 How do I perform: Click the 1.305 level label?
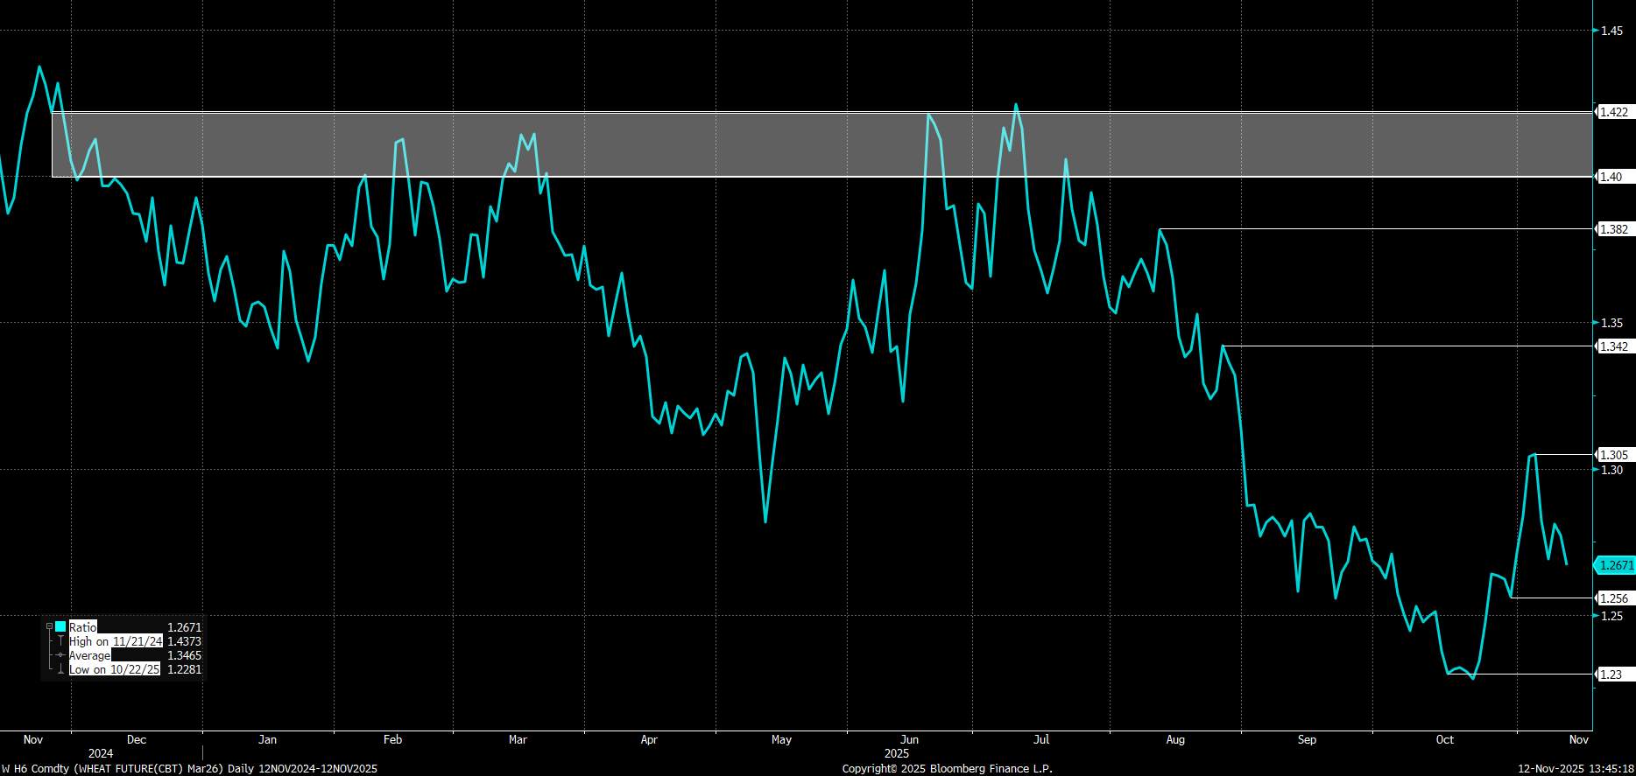coord(1613,455)
